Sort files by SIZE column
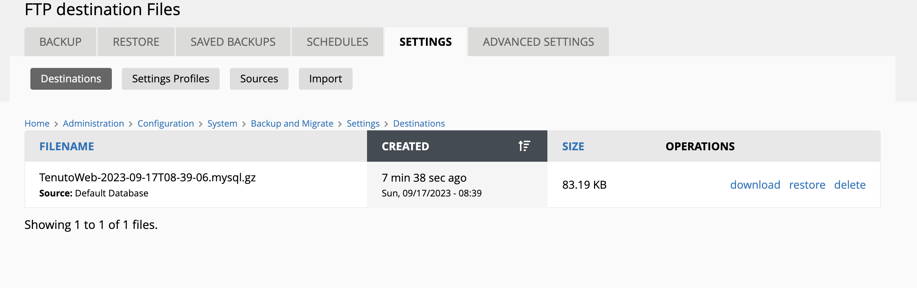 pos(573,146)
